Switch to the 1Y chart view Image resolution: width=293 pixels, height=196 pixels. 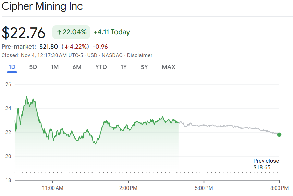pyautogui.click(x=124, y=67)
